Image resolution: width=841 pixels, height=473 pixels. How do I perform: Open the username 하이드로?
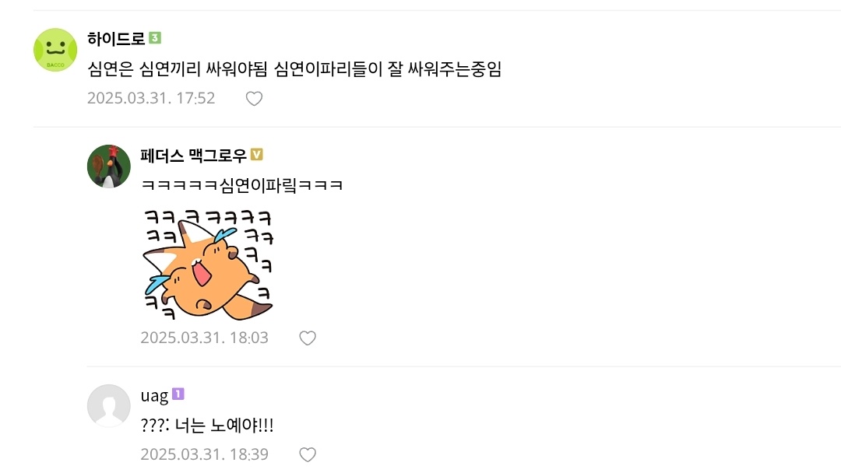[x=116, y=39]
